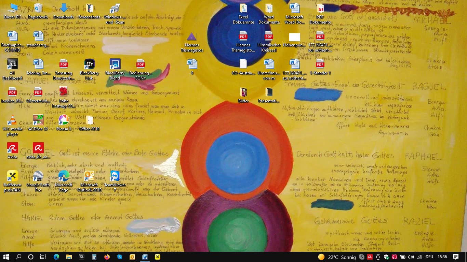The height and width of the screenshot is (262, 467).
Task: Open the BlackBerry Blend shortcut
Action: point(115,70)
